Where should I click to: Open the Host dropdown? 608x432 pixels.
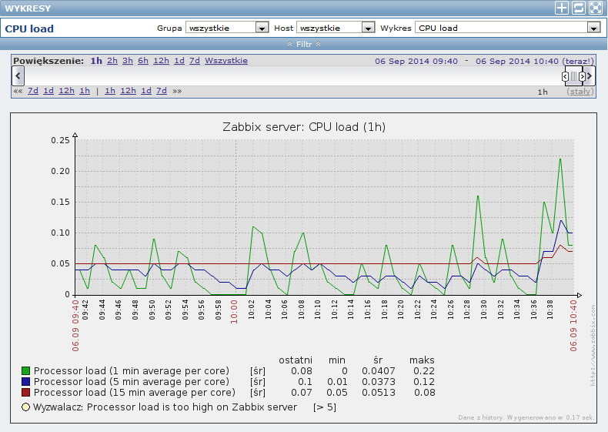(336, 28)
